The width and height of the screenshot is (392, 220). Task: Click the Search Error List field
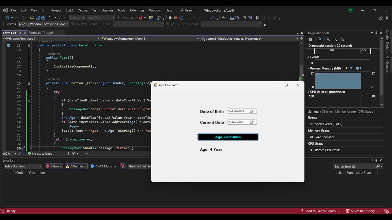click(354, 166)
